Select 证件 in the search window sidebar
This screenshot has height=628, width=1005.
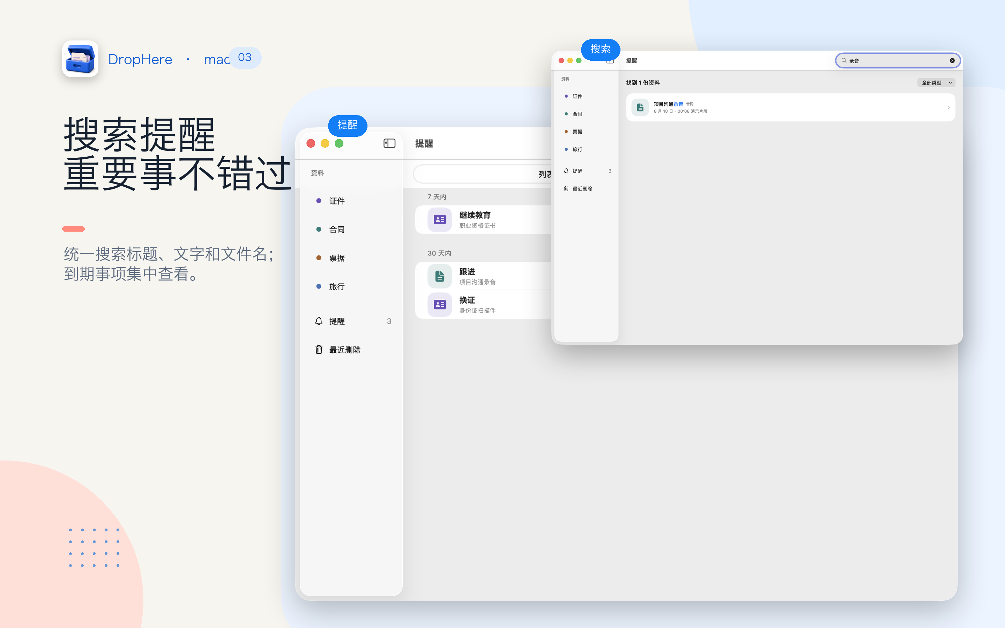[x=577, y=96]
